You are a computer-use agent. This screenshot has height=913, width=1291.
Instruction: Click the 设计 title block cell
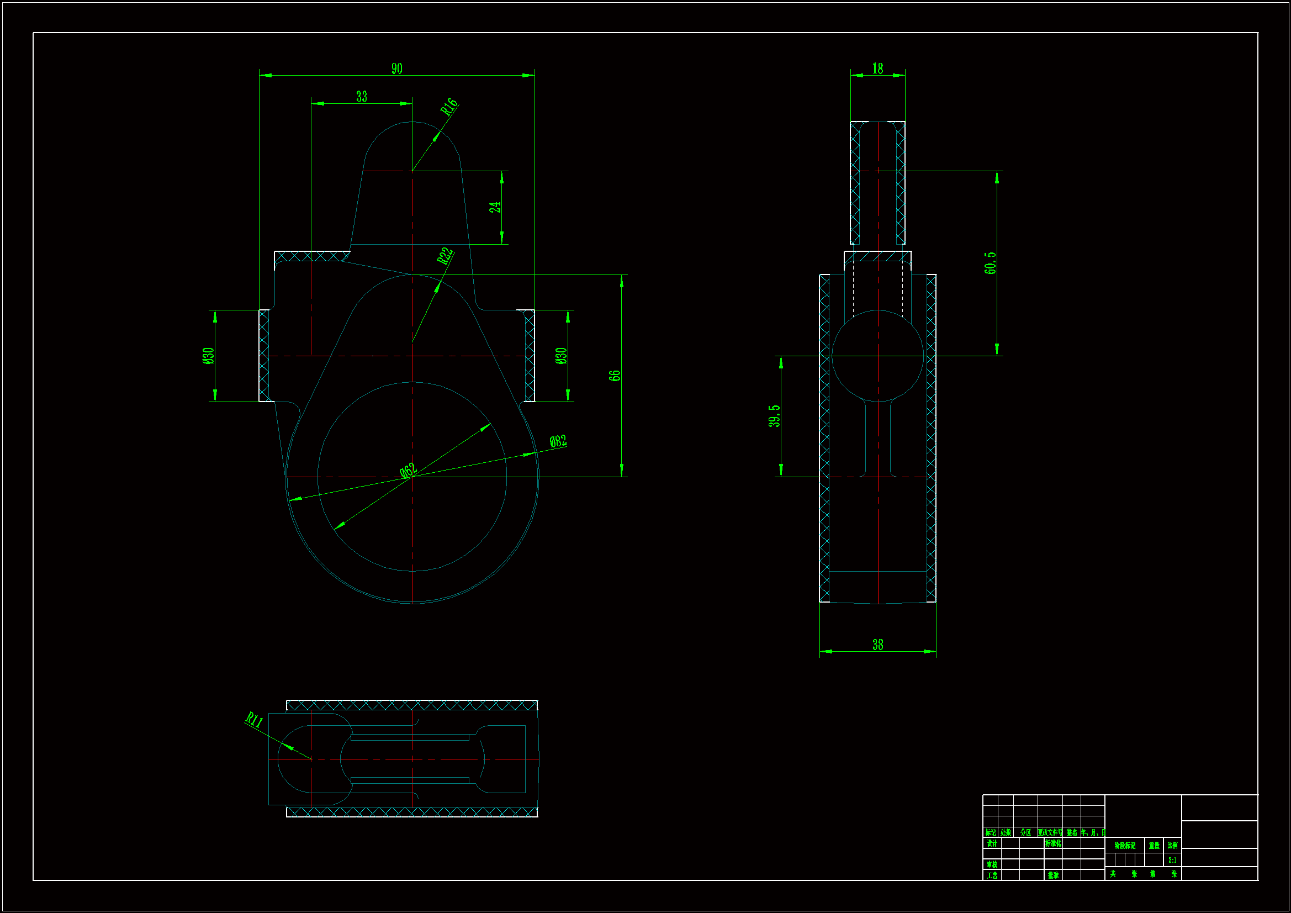coord(991,843)
